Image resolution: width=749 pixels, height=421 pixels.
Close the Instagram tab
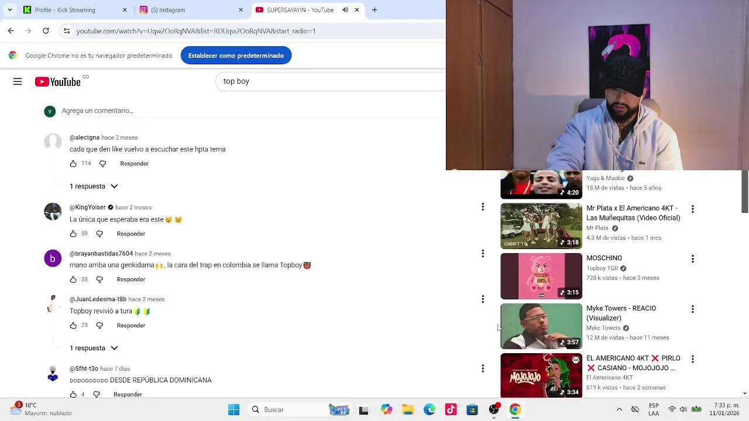coord(240,10)
